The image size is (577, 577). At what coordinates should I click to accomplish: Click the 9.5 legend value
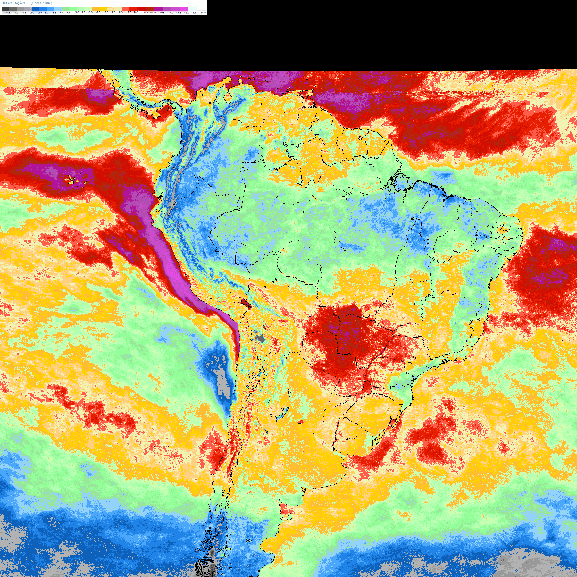tap(146, 13)
